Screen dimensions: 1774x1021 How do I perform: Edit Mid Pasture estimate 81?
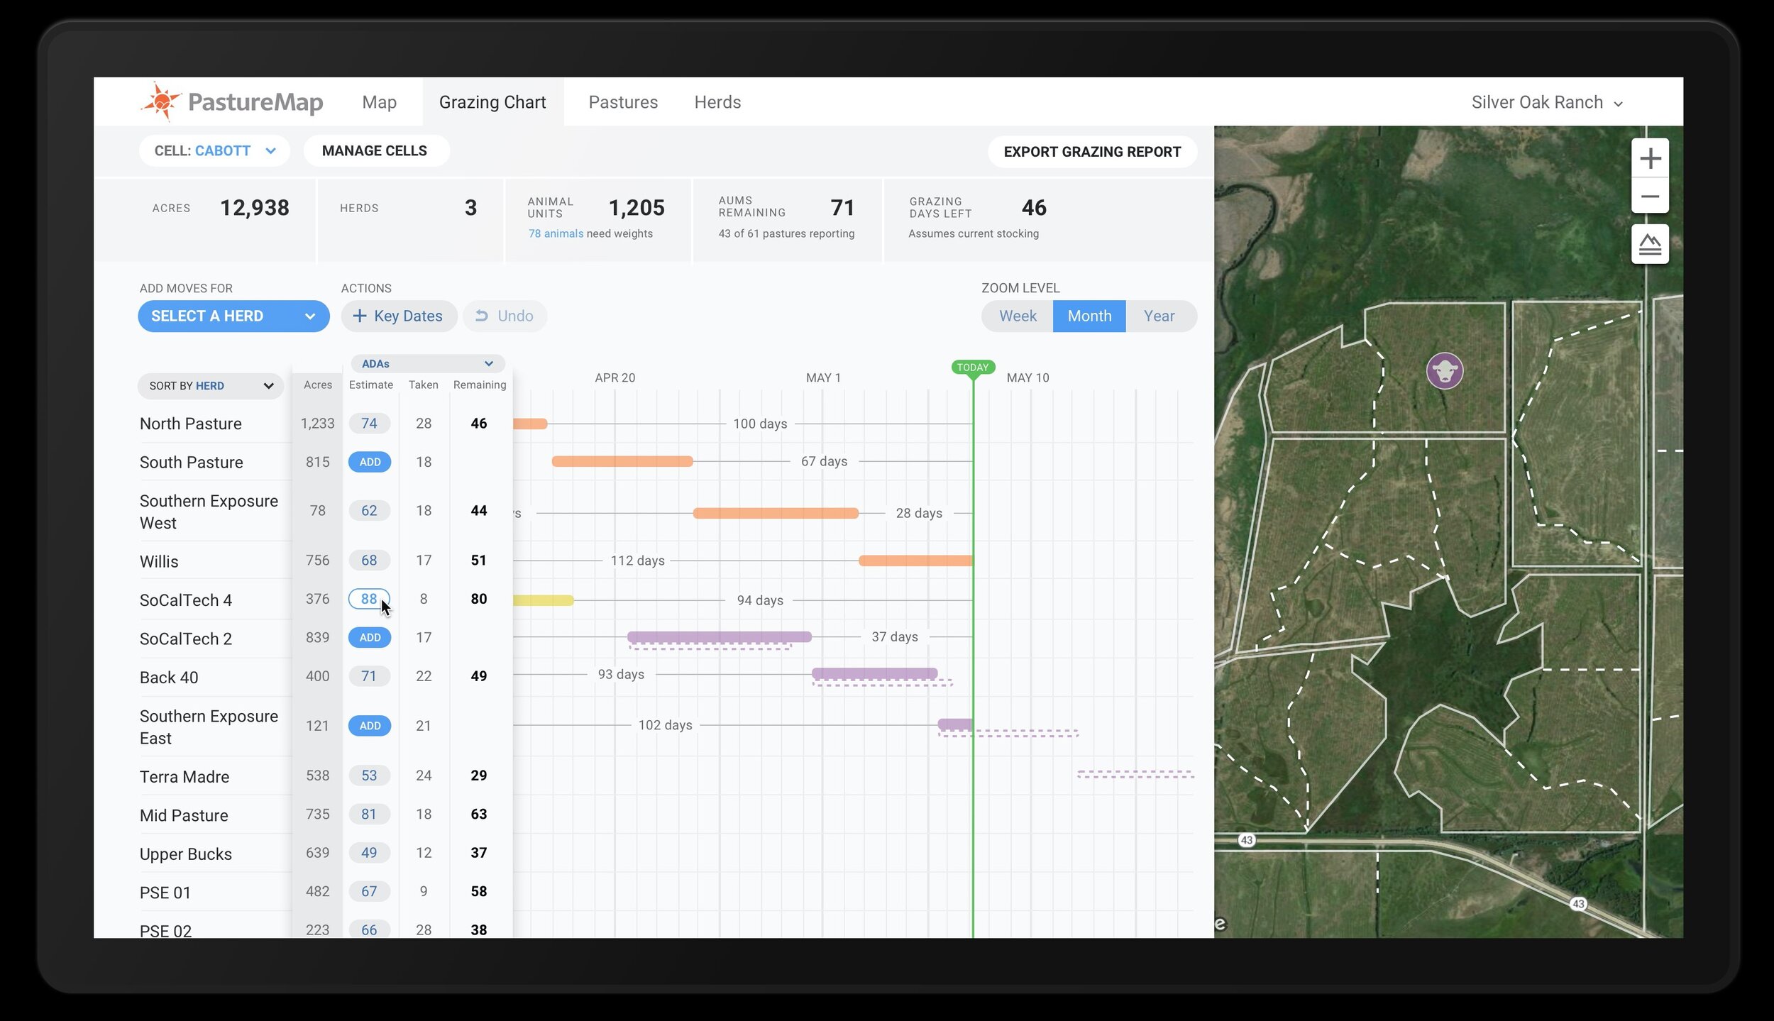(x=369, y=814)
